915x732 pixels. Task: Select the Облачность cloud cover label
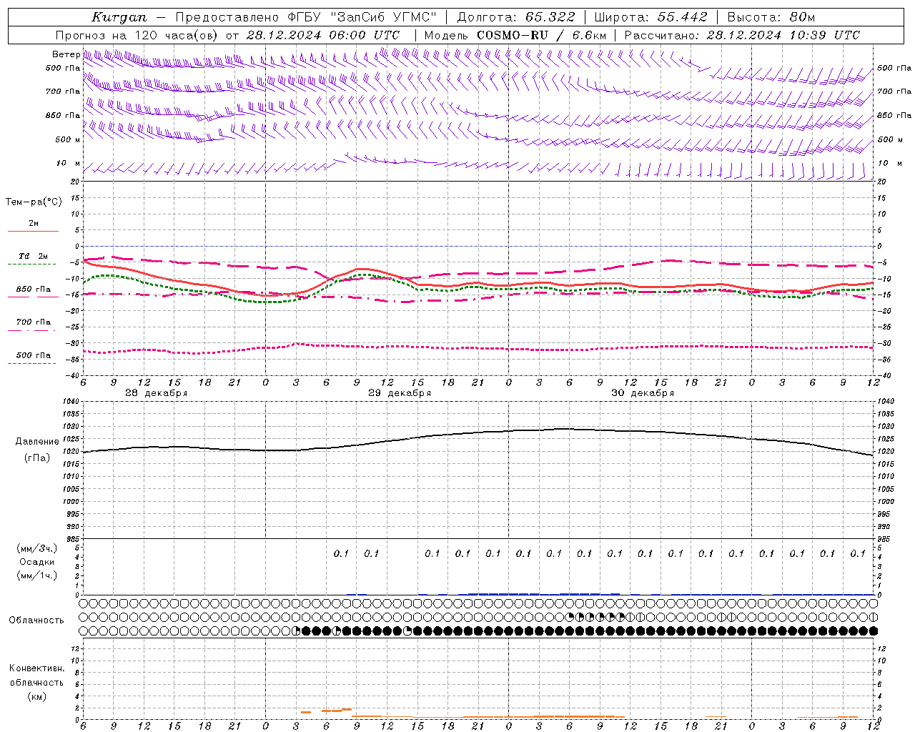coord(36,620)
